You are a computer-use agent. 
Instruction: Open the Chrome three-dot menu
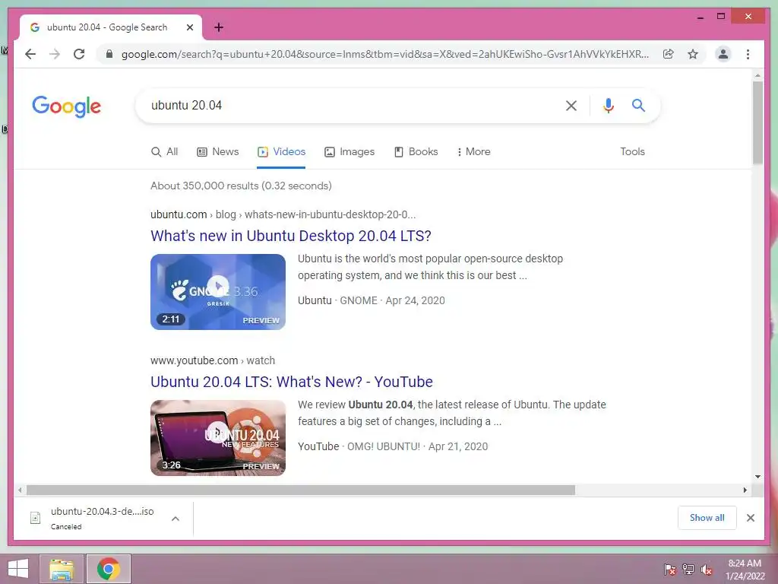[x=748, y=54]
